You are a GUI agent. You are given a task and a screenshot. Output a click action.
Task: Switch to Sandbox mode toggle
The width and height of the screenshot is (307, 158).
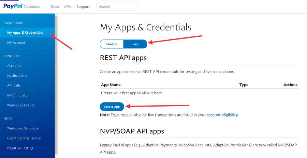[x=112, y=44]
